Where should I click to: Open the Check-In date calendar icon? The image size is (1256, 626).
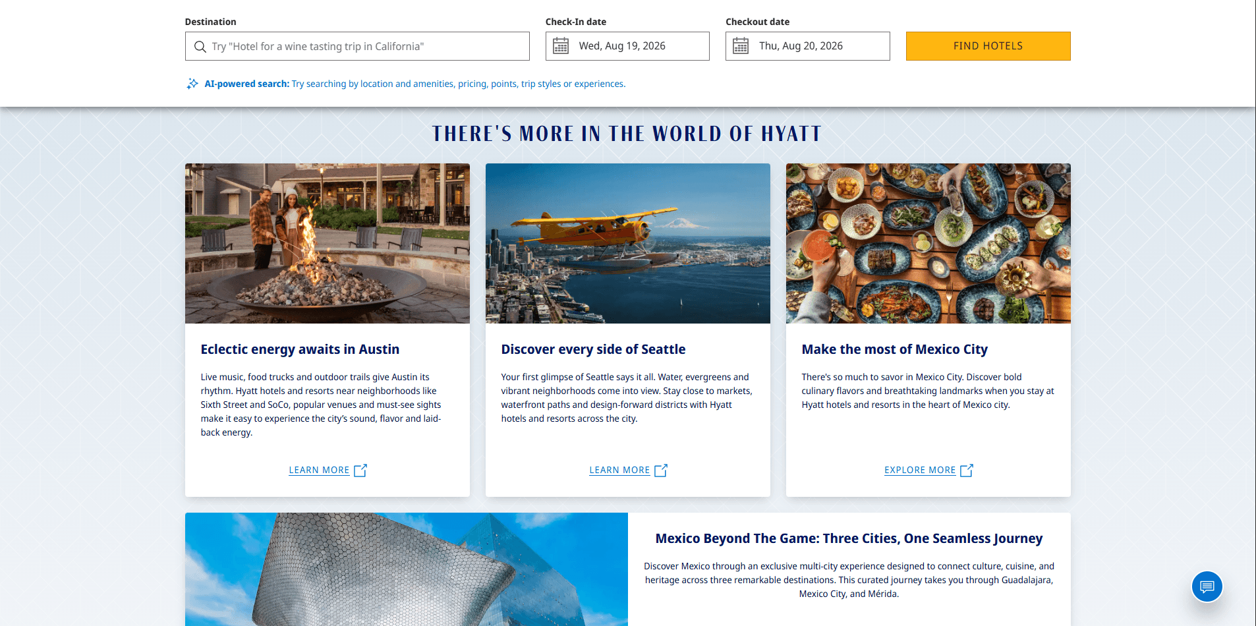pos(561,46)
